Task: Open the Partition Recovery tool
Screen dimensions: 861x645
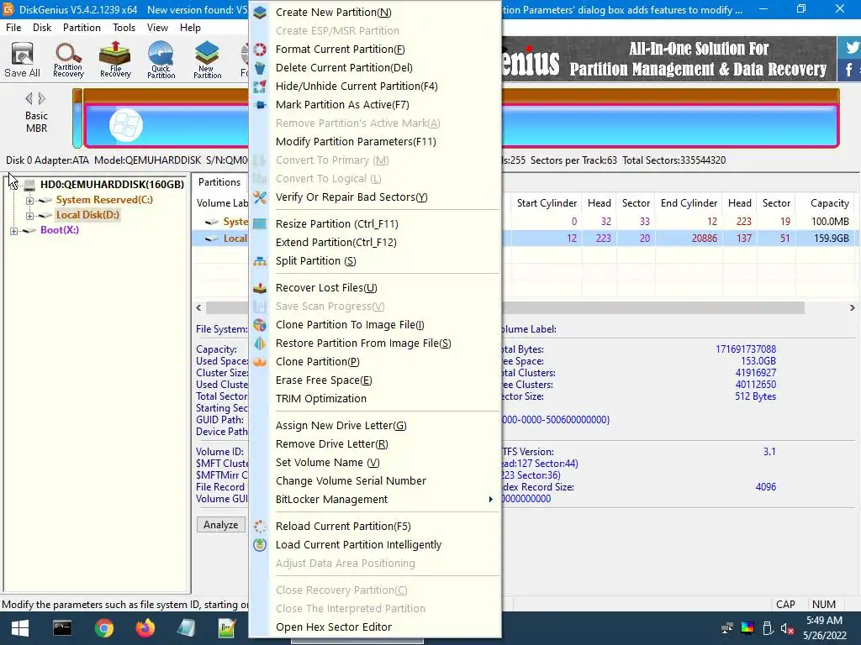Action: 68,60
